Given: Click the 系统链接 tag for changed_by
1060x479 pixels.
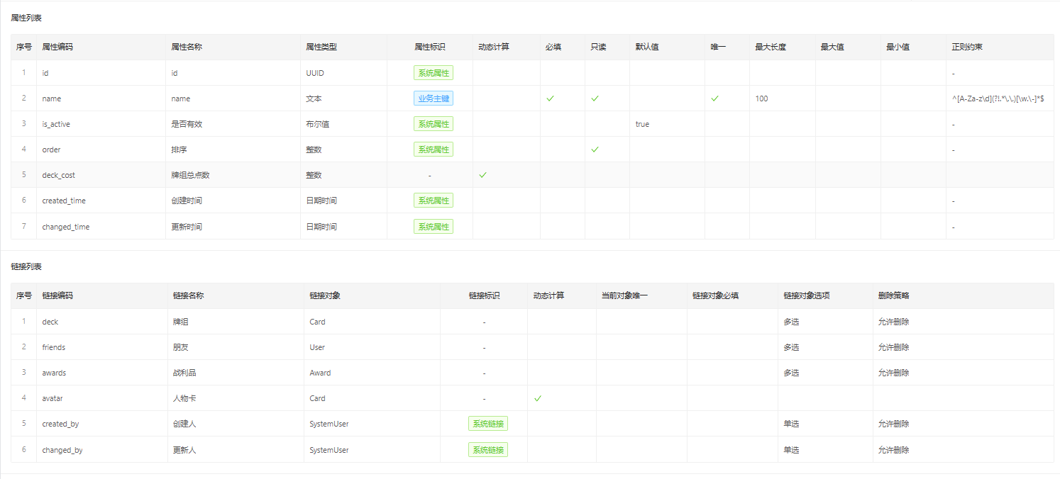Looking at the screenshot, I should pyautogui.click(x=487, y=450).
